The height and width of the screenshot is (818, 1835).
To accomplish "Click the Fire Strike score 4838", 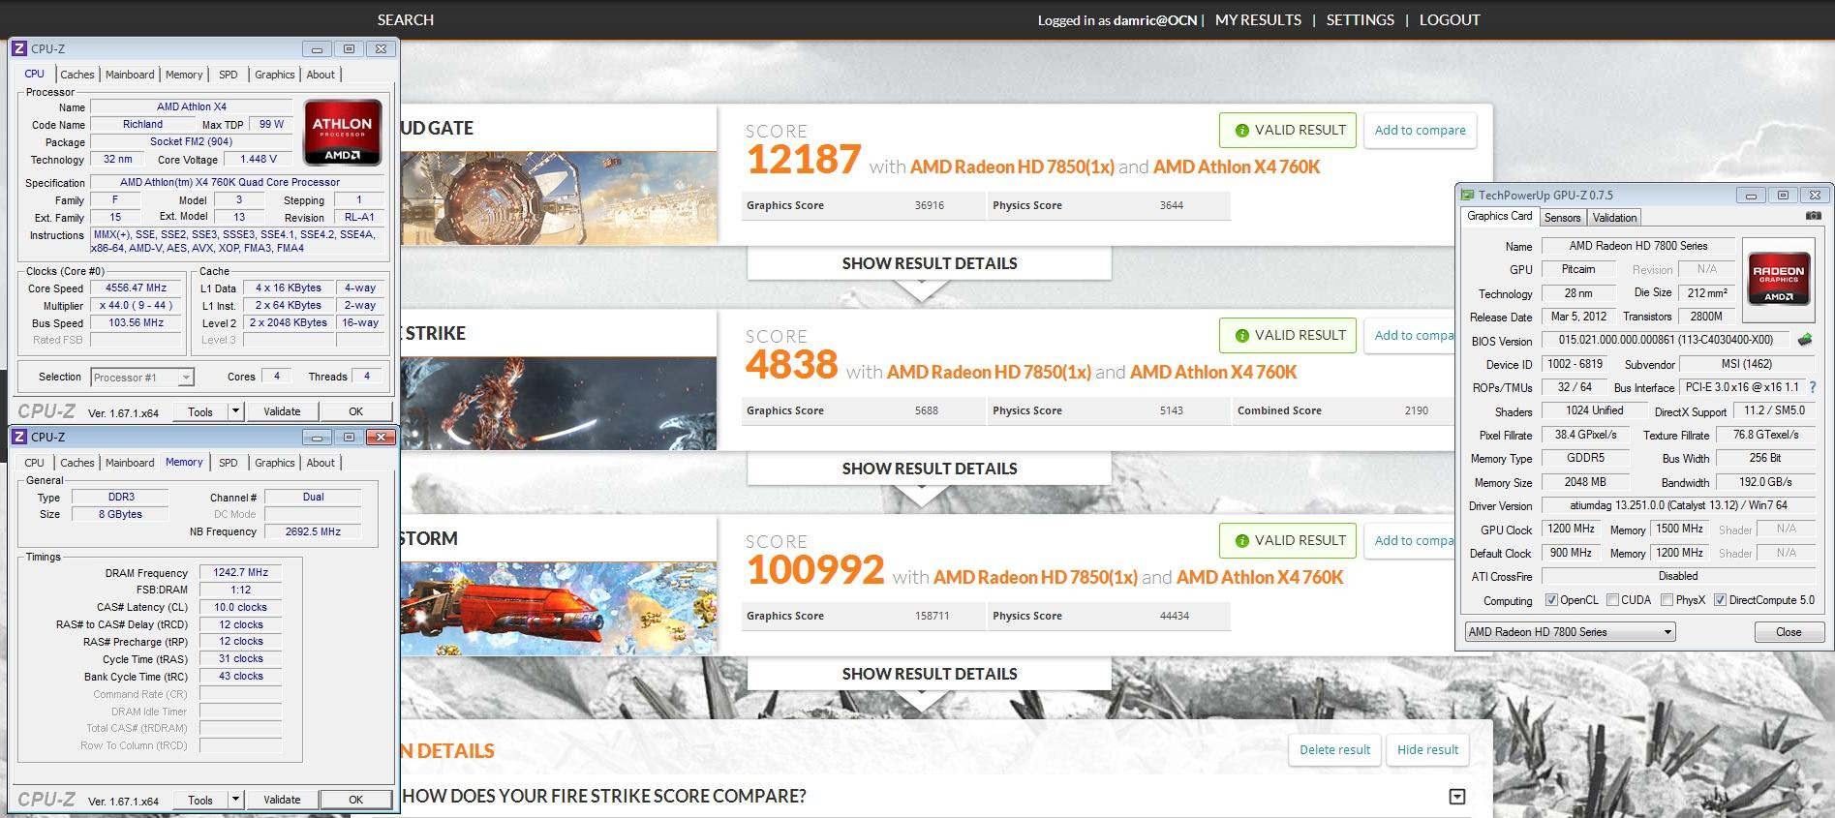I will [792, 365].
